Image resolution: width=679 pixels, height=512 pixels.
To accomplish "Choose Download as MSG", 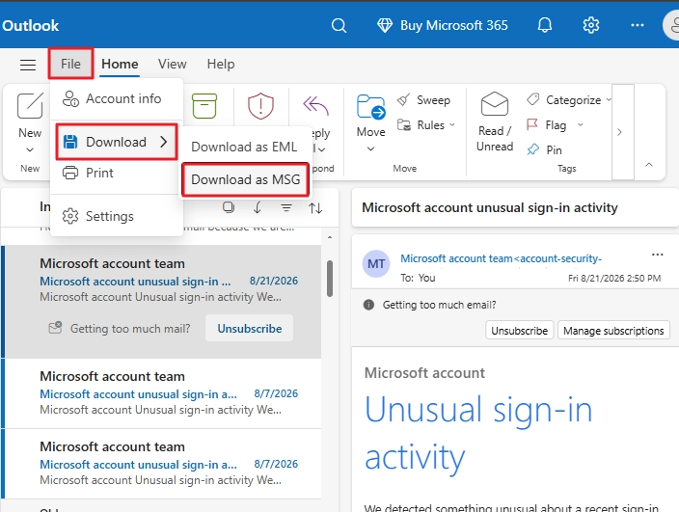I will [x=246, y=179].
